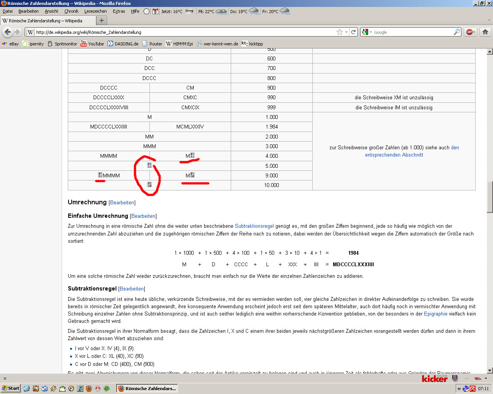Open the wer-kennt-wen.de bookmark
Viewport: 493px width, 394px height.
(217, 43)
